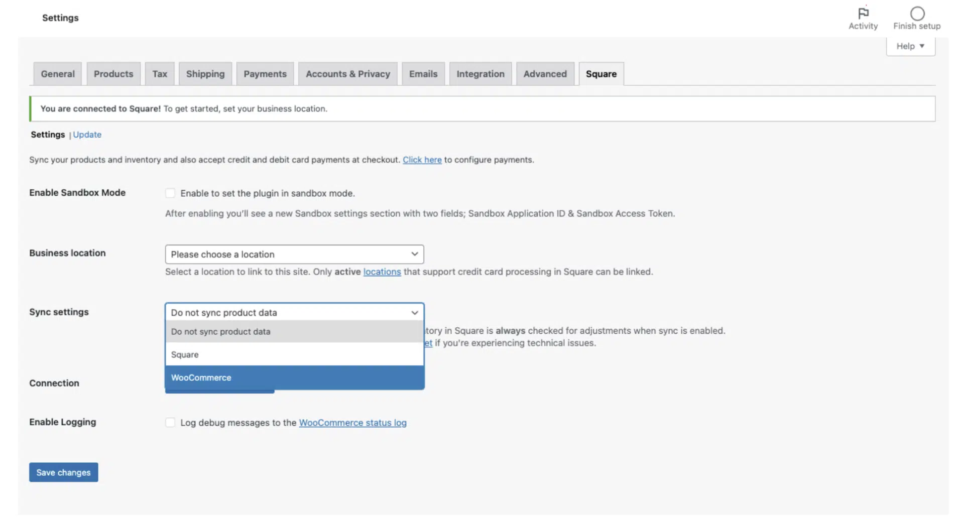Switch to the Emails settings tab
959x524 pixels.
[423, 74]
